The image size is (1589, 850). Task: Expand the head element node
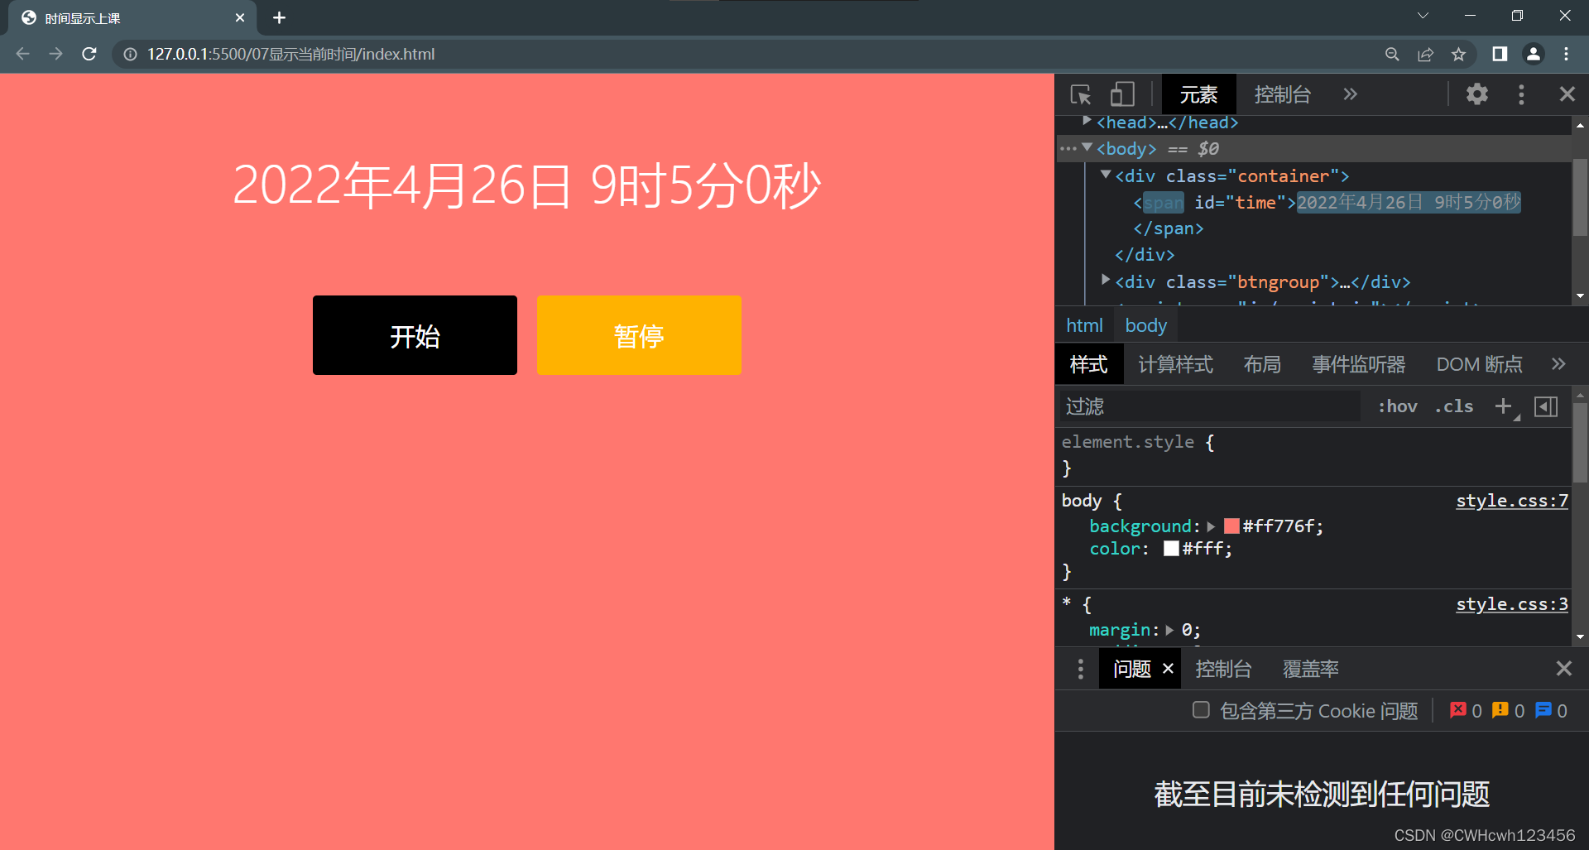[x=1087, y=122]
